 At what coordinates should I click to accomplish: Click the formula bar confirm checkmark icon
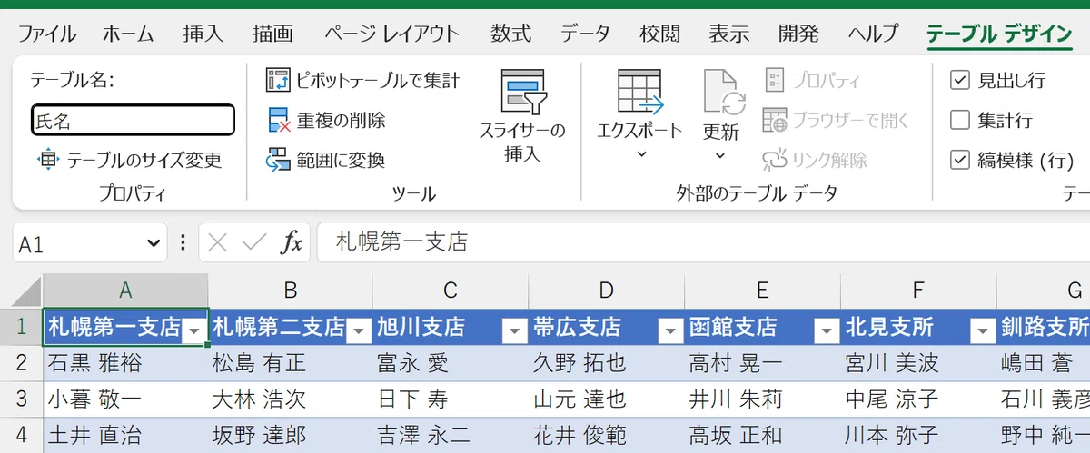click(254, 242)
